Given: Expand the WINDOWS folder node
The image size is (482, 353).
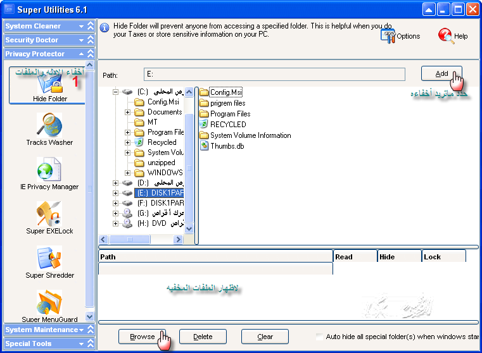Looking at the screenshot, I should [x=127, y=173].
